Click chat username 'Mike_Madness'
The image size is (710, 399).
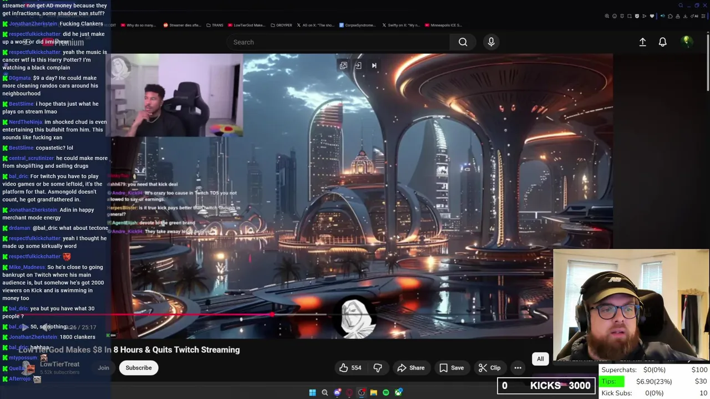tap(27, 267)
